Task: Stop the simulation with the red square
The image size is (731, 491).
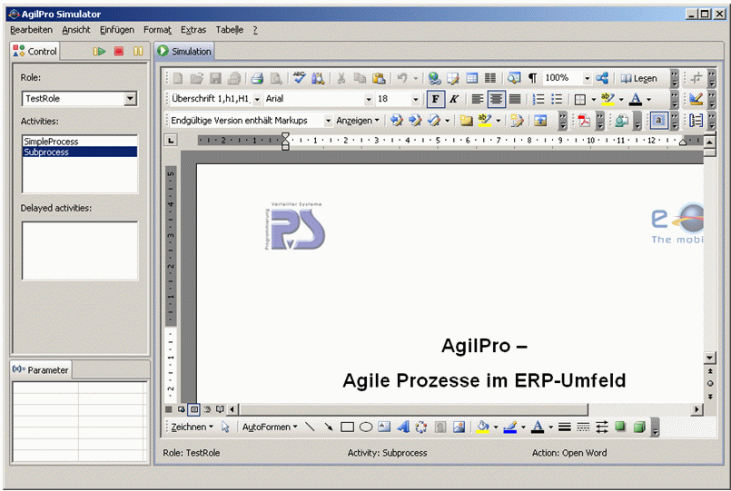Action: click(x=119, y=51)
